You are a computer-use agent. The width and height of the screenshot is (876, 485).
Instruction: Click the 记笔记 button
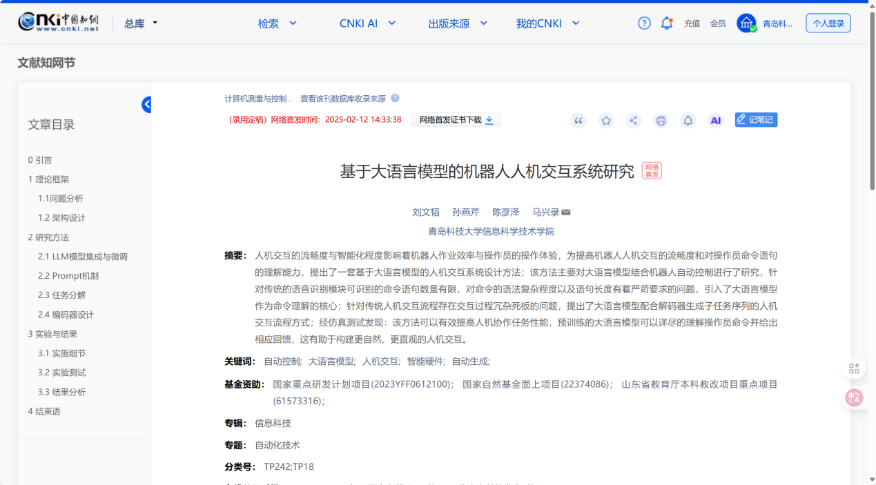[x=756, y=120]
